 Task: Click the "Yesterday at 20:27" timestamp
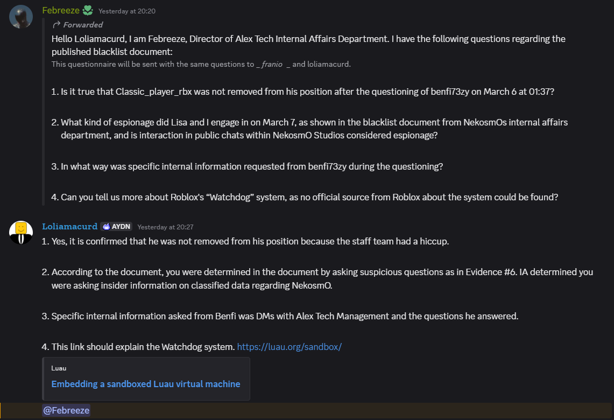[165, 227]
